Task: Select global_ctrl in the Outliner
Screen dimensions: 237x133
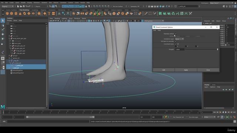Action: coord(16,58)
